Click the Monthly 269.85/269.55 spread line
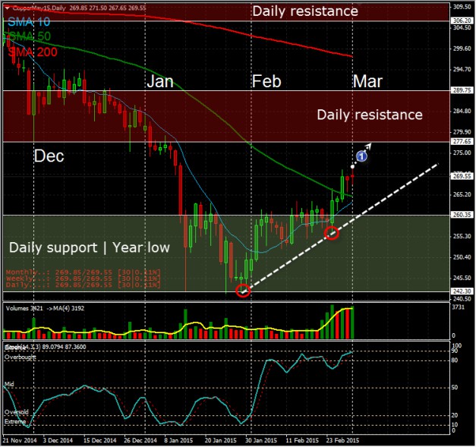This screenshot has width=476, height=447. pos(84,272)
